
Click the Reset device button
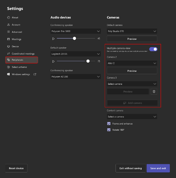click(16, 168)
